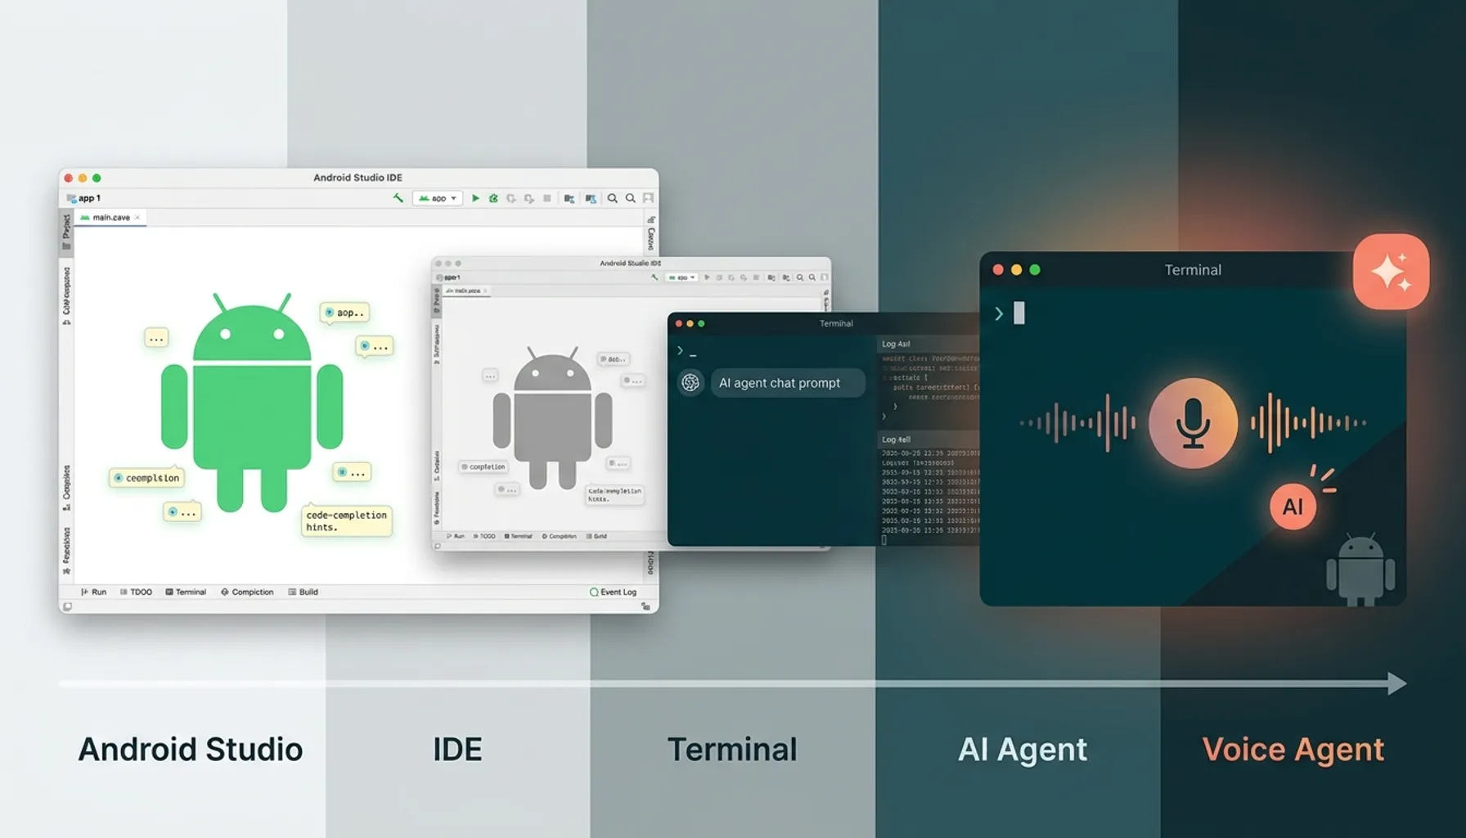Image resolution: width=1466 pixels, height=838 pixels.
Task: Click the AI agent logo beside the chat prompt
Action: [690, 382]
